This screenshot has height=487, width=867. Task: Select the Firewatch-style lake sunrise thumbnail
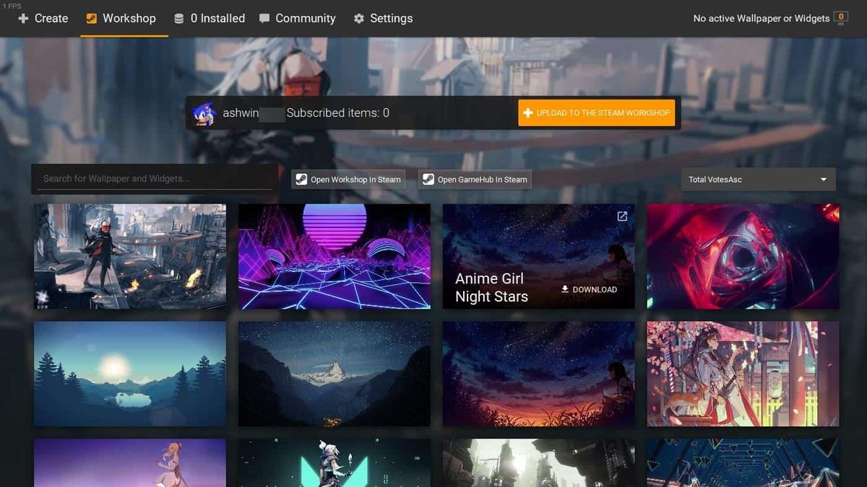pos(130,374)
